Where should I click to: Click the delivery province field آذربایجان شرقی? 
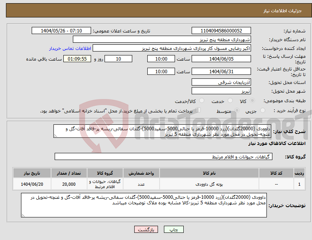click(221, 82)
